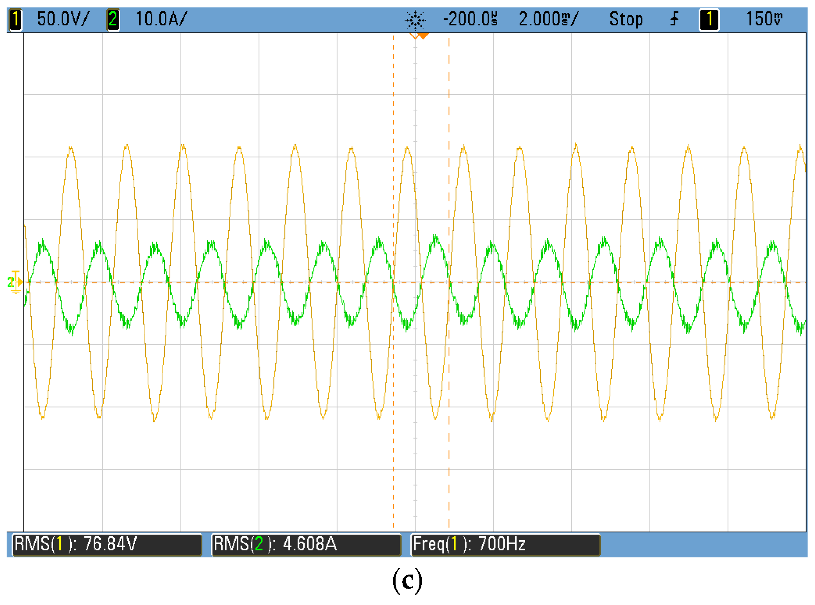This screenshot has height=605, width=815.
Task: Click the trigger delay starburst icon
Action: click(415, 20)
